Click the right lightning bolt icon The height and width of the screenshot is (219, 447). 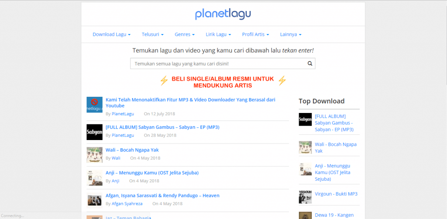point(282,81)
